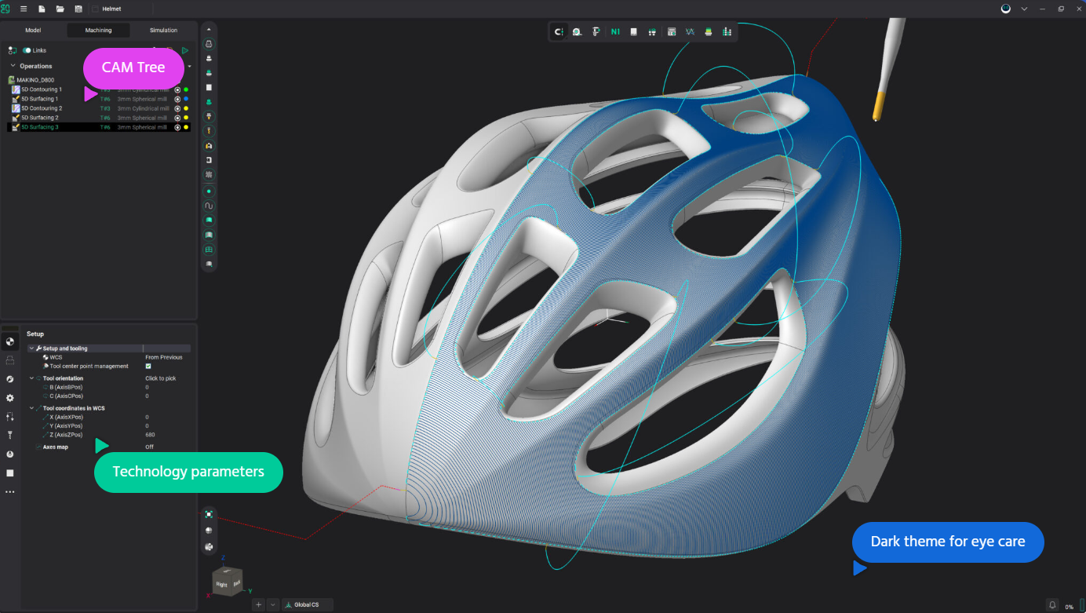The height and width of the screenshot is (613, 1086).
Task: Click the save project floppy disk icon
Action: tap(78, 9)
